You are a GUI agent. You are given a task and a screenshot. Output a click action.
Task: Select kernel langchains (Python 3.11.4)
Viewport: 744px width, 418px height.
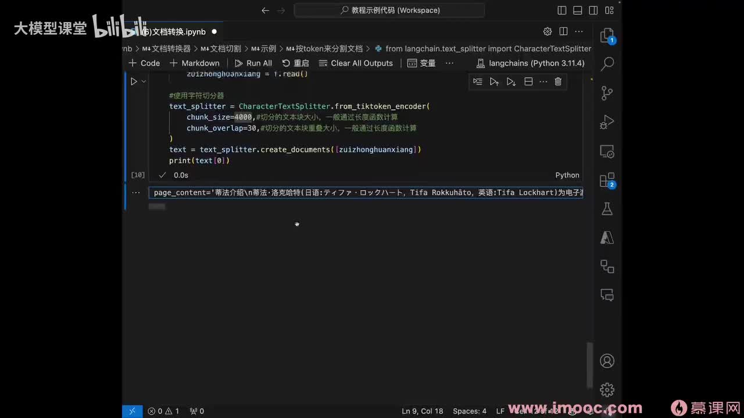(530, 63)
